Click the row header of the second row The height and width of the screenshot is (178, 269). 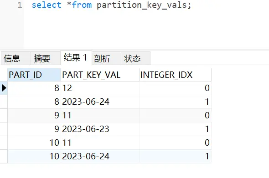click(x=4, y=102)
